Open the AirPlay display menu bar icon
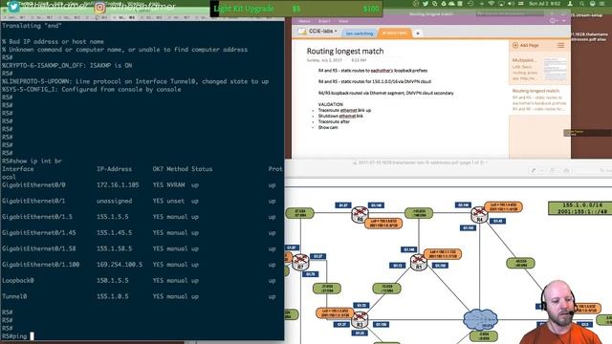Screen dimensions: 612x344 [x=501, y=4]
